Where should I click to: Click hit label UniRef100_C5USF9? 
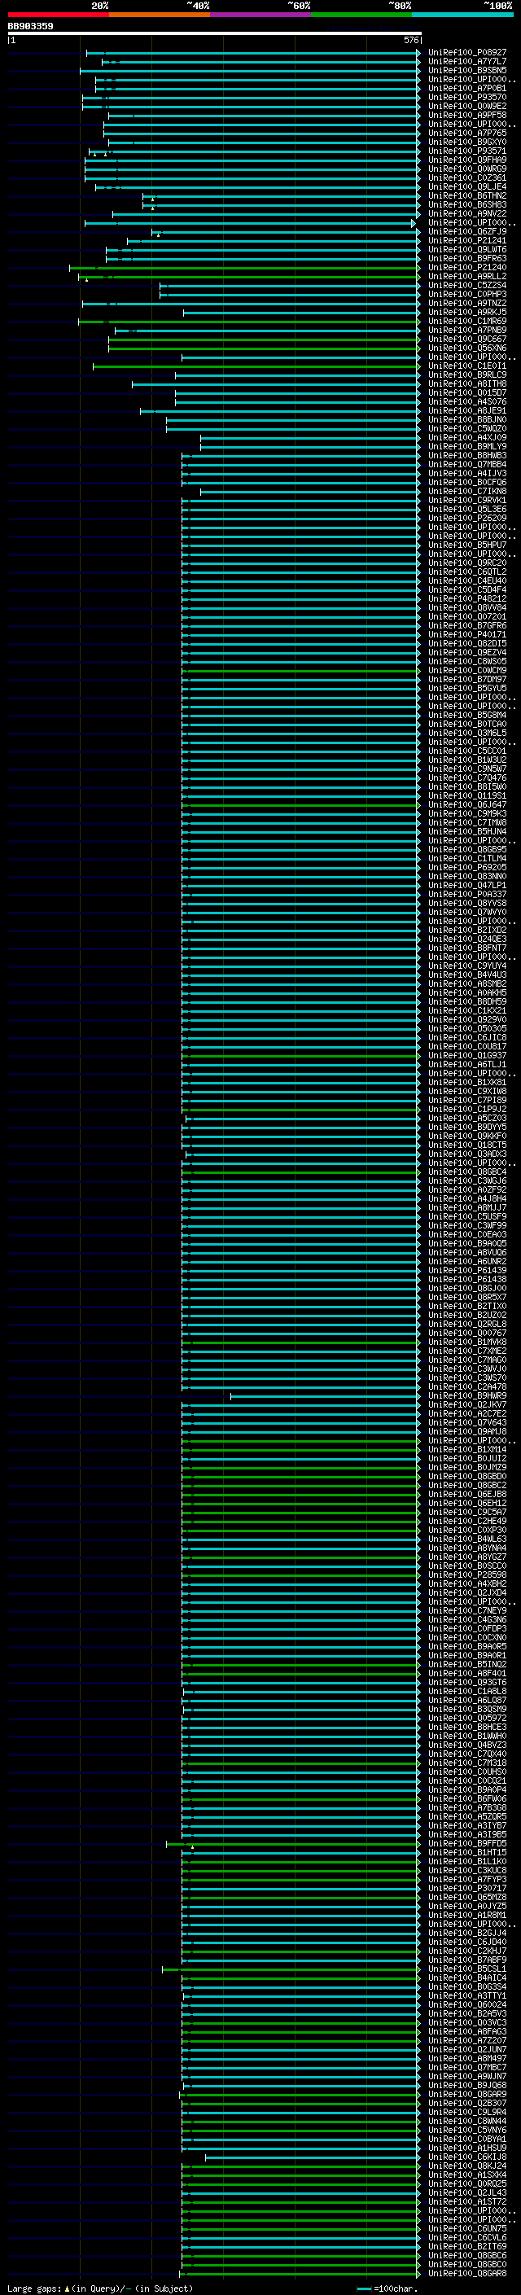click(467, 1217)
